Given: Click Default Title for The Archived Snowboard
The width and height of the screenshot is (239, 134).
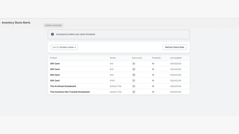Looking at the screenshot, I should (x=116, y=86).
